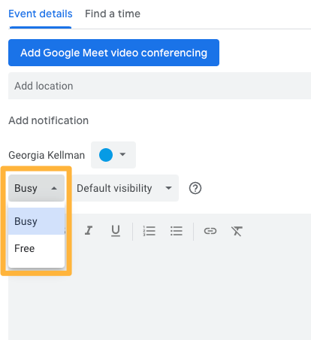The width and height of the screenshot is (311, 340).
Task: Click Add Google Meet video conferencing
Action: point(113,53)
